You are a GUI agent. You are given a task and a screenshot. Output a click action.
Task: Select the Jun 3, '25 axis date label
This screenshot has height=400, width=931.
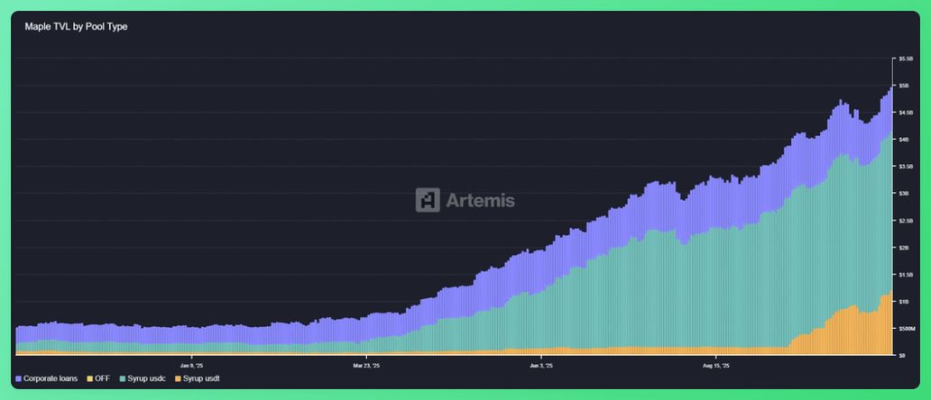541,366
